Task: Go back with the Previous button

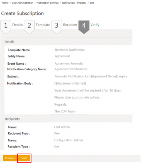Action: 10,158
